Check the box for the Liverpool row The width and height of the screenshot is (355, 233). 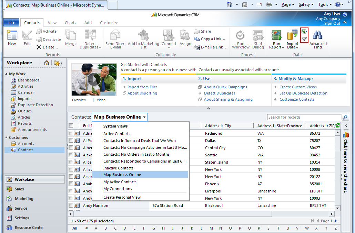(71, 191)
